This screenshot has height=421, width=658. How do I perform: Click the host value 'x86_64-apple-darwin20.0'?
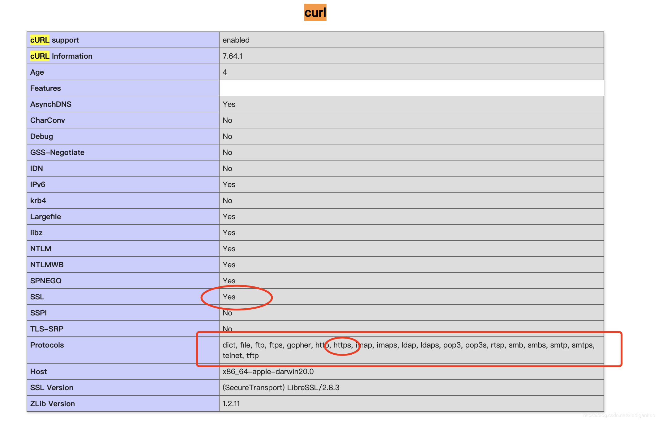pos(268,372)
